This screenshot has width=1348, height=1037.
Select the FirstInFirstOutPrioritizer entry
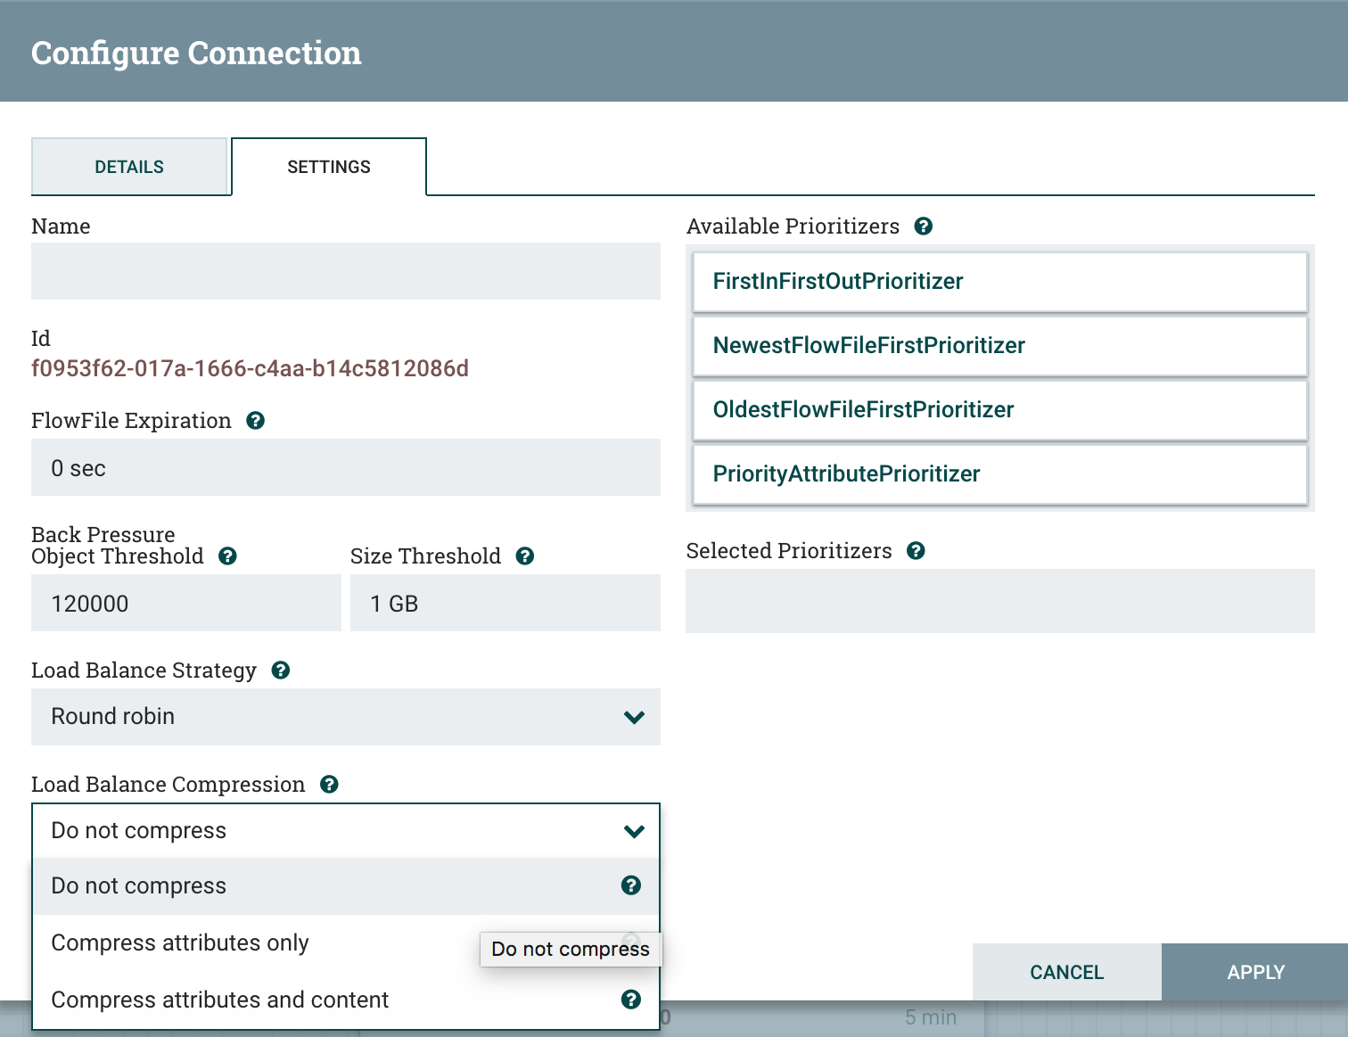click(999, 281)
